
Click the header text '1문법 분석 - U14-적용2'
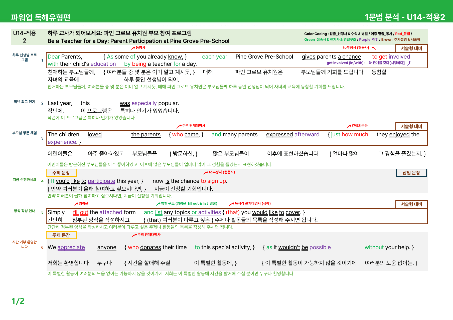coord(405,17)
